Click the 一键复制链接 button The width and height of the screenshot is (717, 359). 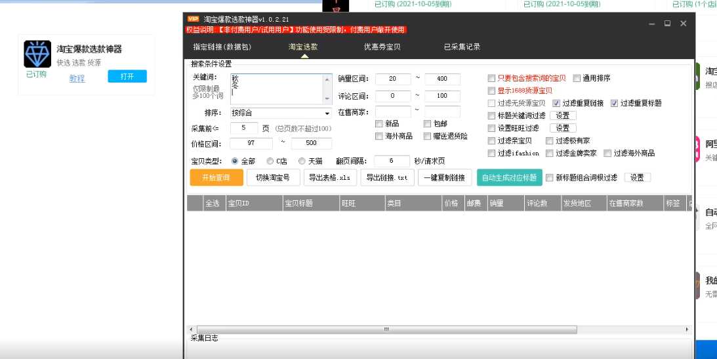[445, 177]
